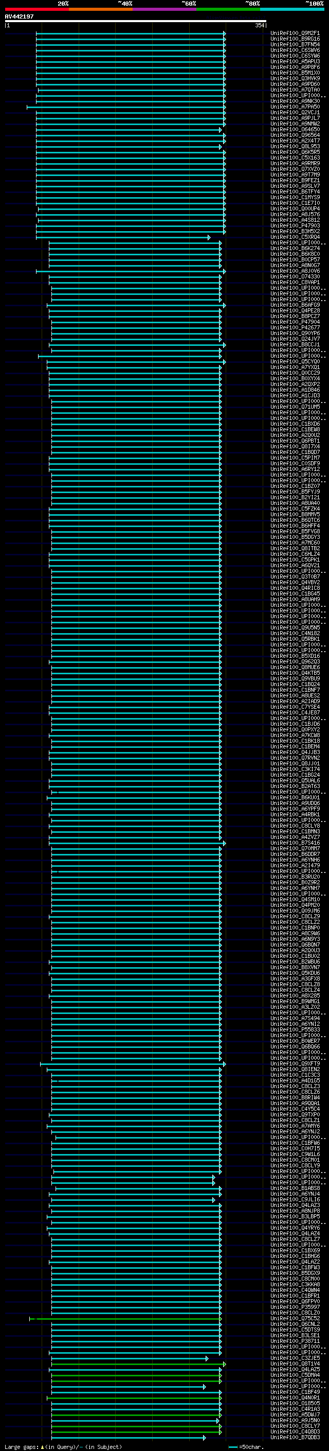The width and height of the screenshot is (329, 1451).
Task: Open hit UniRef100_C3ZJE5
Action: point(295,1357)
